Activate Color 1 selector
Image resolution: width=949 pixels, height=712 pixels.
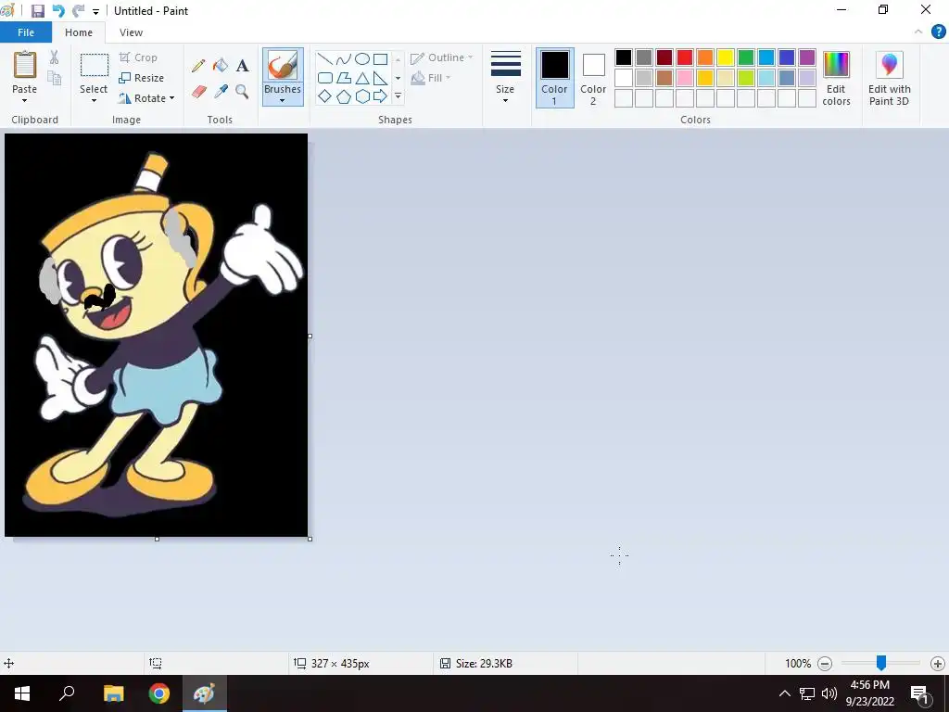tap(554, 78)
